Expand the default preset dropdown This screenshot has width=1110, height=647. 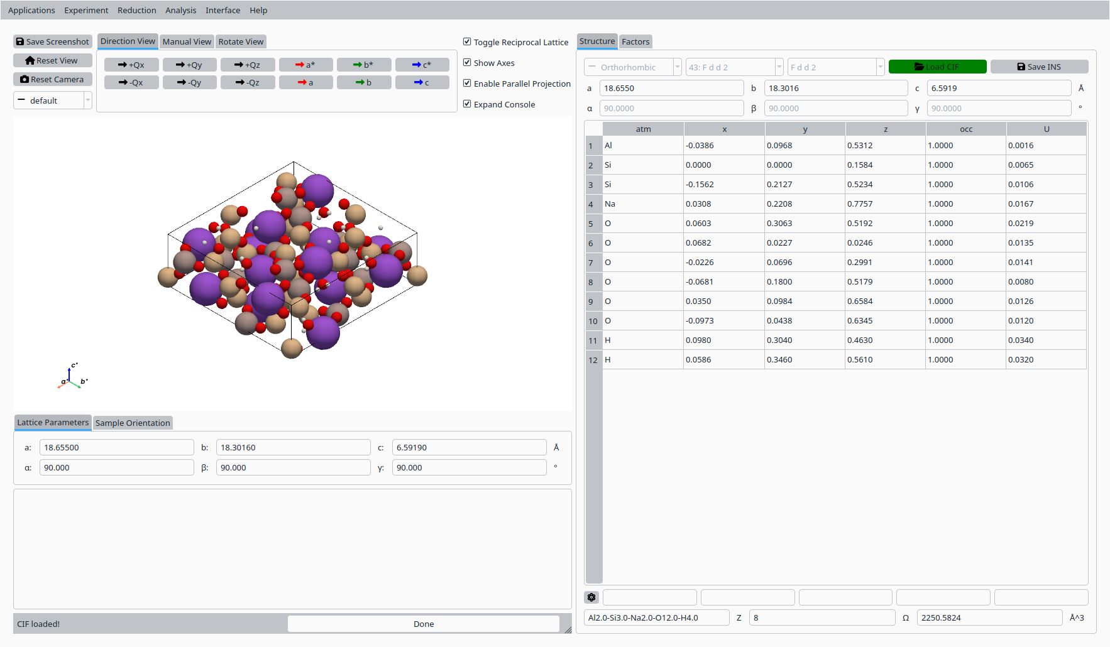tap(88, 100)
